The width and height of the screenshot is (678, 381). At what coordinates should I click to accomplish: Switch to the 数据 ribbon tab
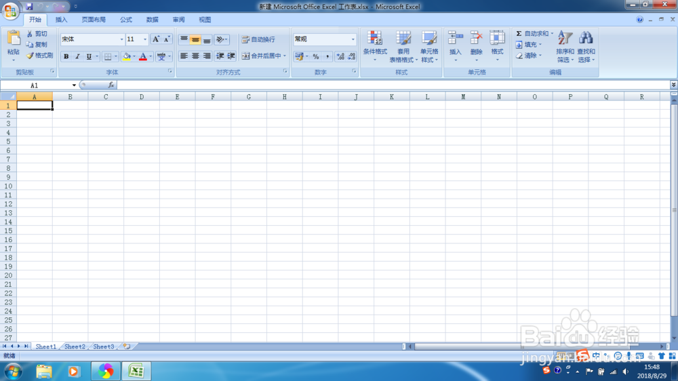point(152,20)
